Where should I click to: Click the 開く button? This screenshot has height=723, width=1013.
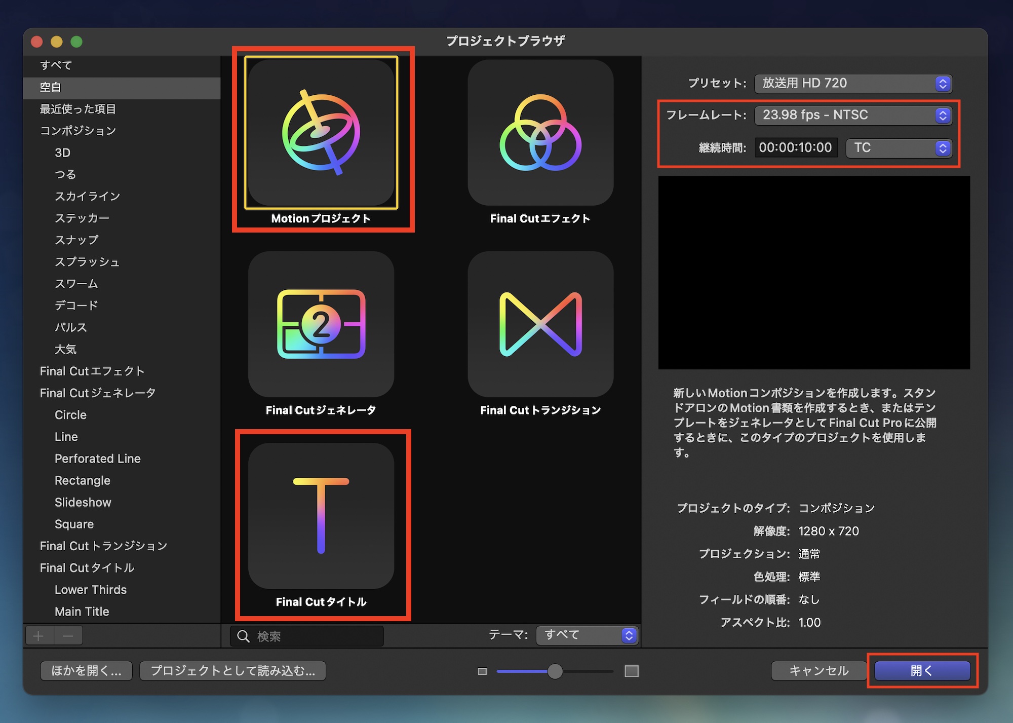click(923, 670)
